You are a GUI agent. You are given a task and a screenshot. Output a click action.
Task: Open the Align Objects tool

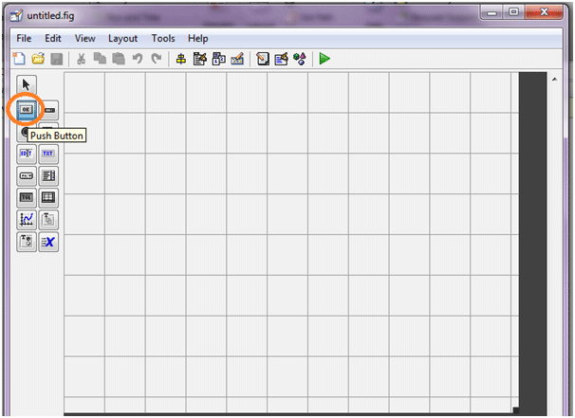[x=181, y=59]
